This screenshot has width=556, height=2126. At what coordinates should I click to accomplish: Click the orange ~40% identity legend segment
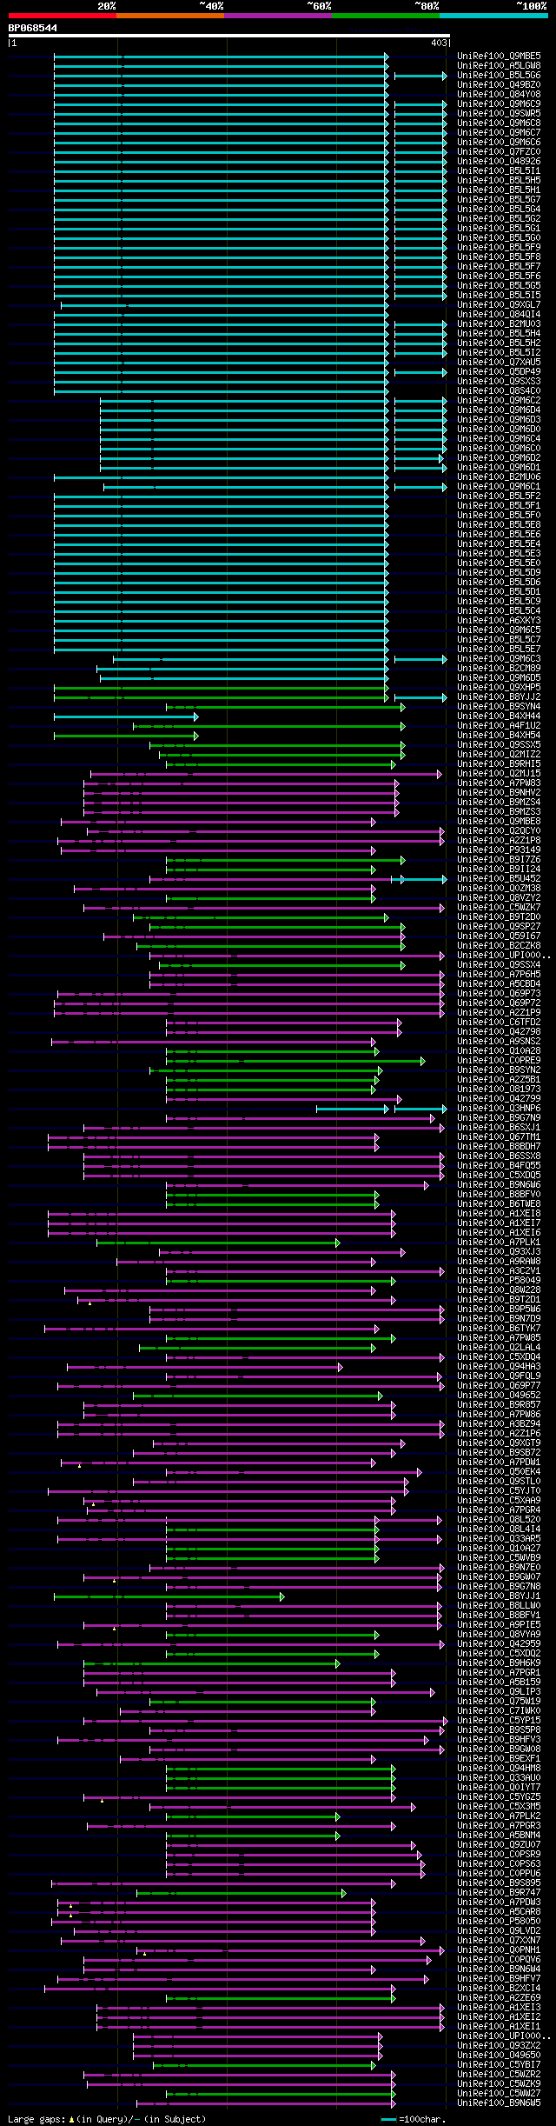[170, 16]
